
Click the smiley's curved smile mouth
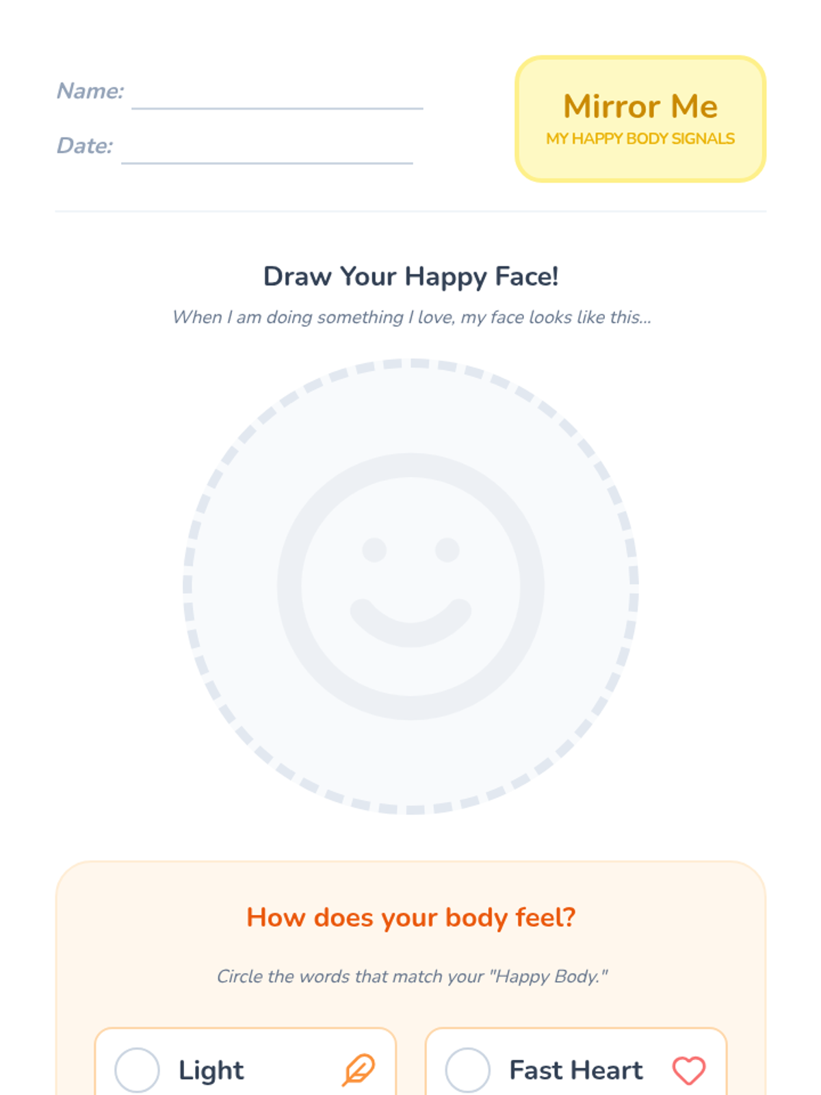point(410,624)
